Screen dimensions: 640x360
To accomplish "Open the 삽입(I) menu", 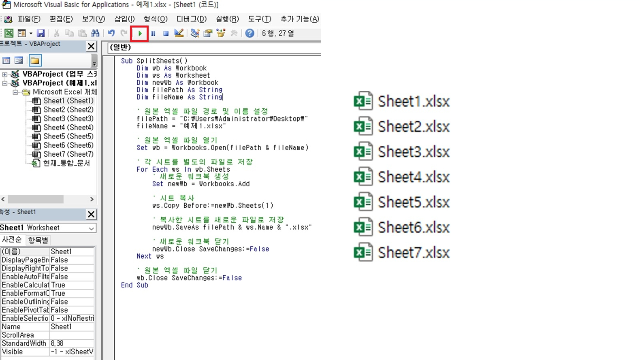I will click(x=124, y=19).
